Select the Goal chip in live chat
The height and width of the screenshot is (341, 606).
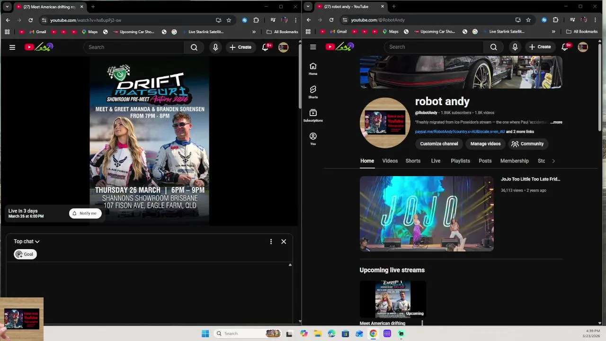pos(25,254)
